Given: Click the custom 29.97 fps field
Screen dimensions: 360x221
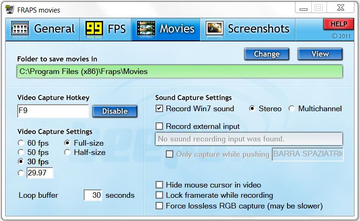Looking at the screenshot, I should pyautogui.click(x=40, y=173).
